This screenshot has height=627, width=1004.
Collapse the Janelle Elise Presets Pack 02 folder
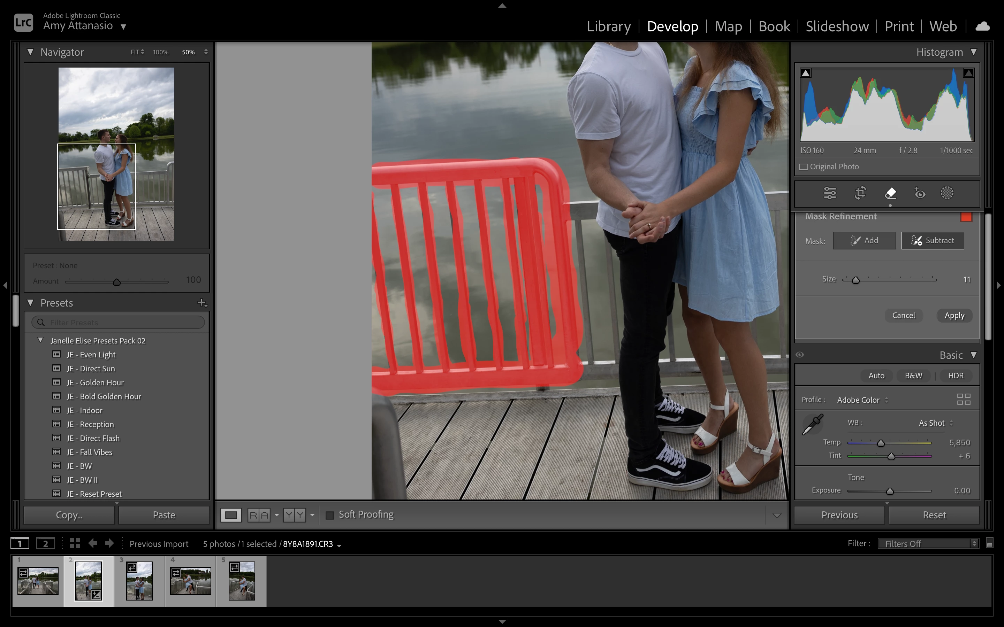click(x=41, y=340)
